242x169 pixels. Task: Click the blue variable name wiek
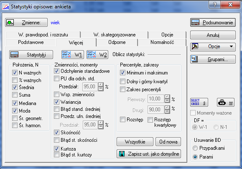point(55,23)
